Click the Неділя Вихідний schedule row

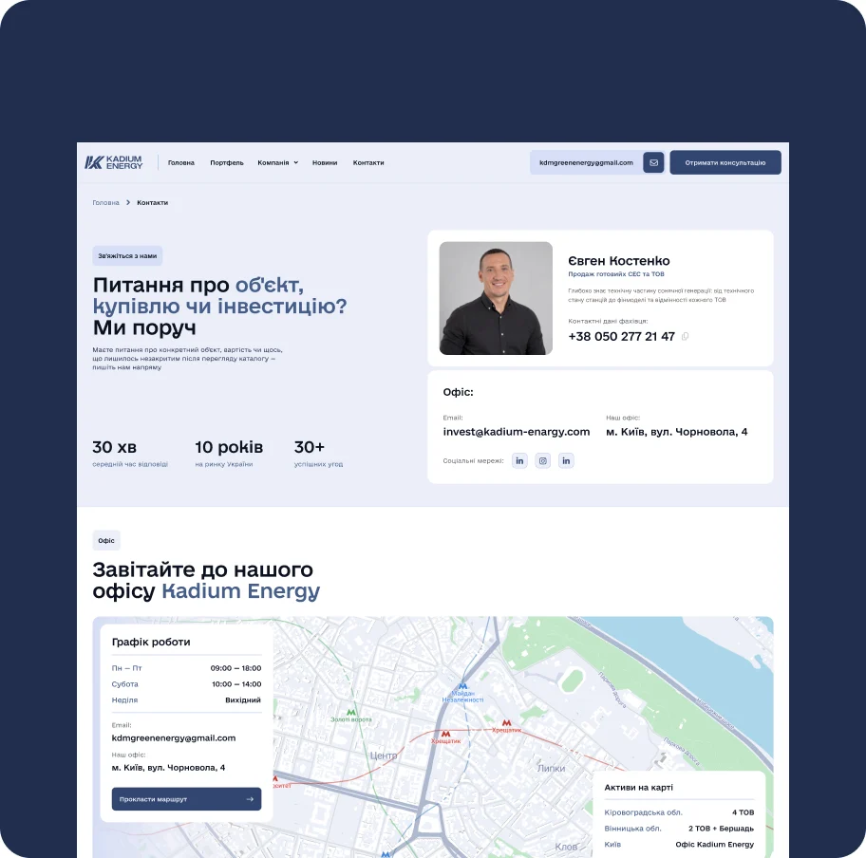coord(186,700)
